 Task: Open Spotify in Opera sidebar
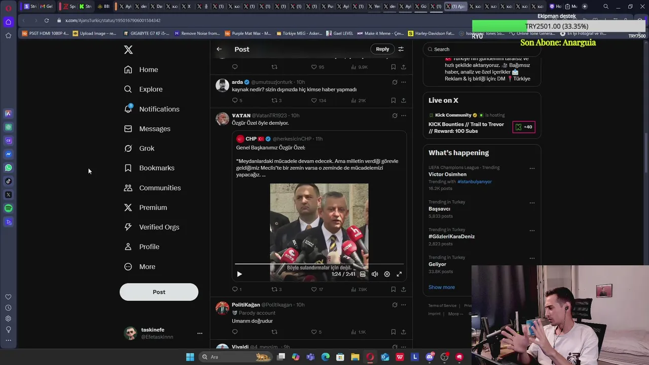8,208
